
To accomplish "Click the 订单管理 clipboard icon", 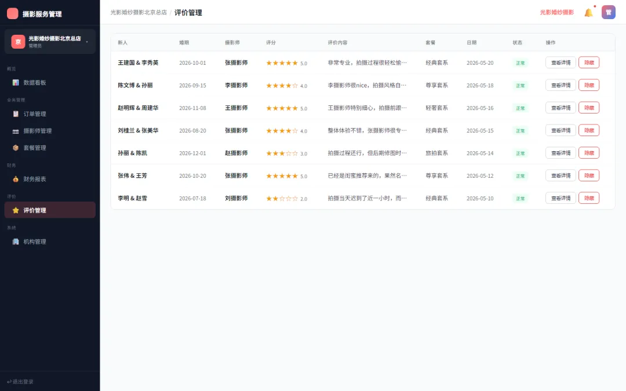I will tap(16, 114).
